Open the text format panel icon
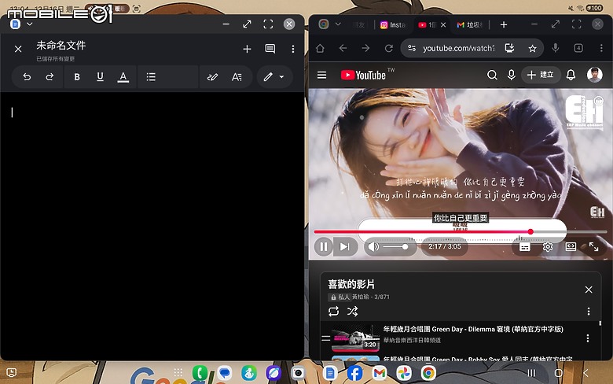The height and width of the screenshot is (384, 613). coord(237,77)
